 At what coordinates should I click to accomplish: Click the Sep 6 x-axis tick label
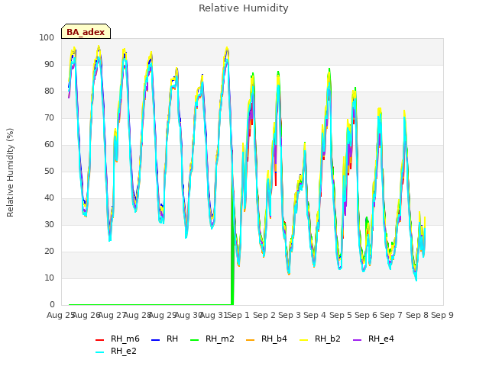[366, 315]
